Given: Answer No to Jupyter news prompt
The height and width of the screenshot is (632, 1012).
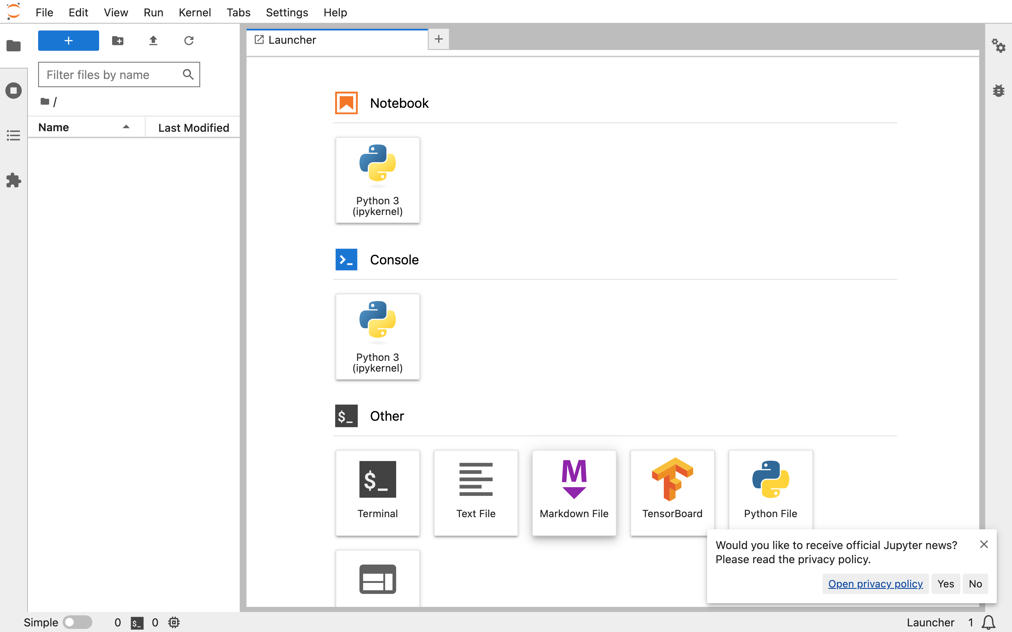Looking at the screenshot, I should click(x=975, y=583).
